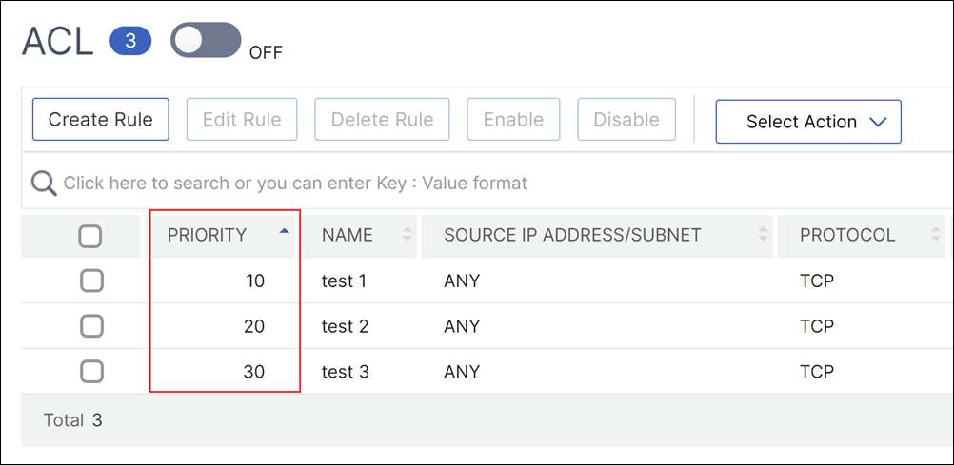Click the PROTOCOL column sort arrows
Viewport: 954px width, 465px height.
[x=936, y=234]
